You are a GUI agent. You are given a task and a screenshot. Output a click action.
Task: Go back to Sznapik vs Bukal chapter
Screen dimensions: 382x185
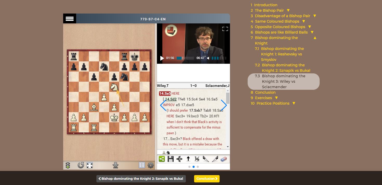(141, 178)
